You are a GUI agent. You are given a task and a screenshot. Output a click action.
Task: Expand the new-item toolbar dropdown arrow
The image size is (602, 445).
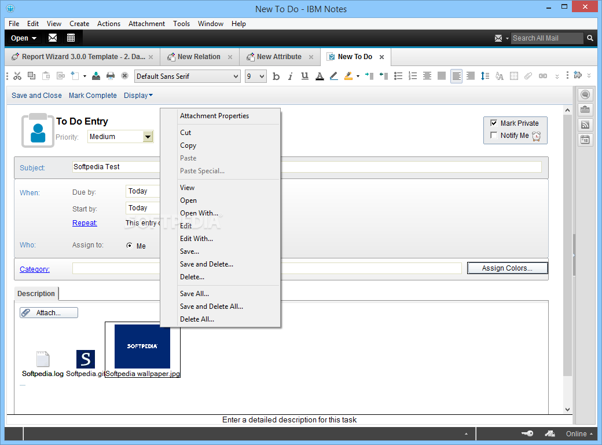point(85,76)
